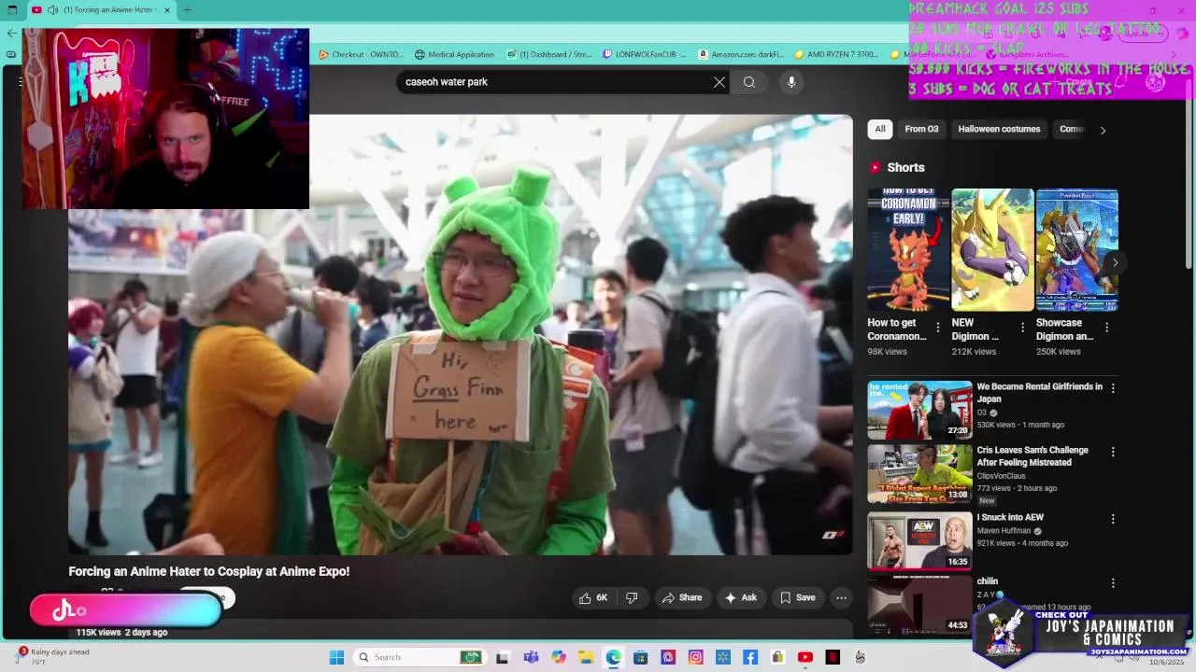Open options for I Snuck into AEW
Image resolution: width=1196 pixels, height=672 pixels.
tap(1112, 519)
